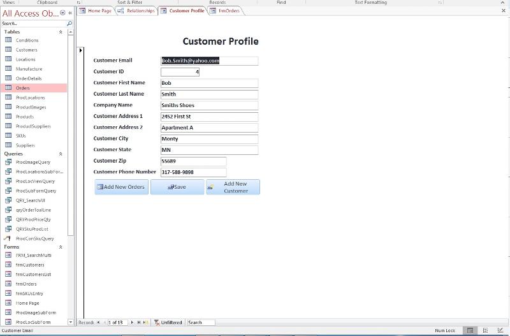
Task: Select the Customer Profile tab
Action: [183, 11]
